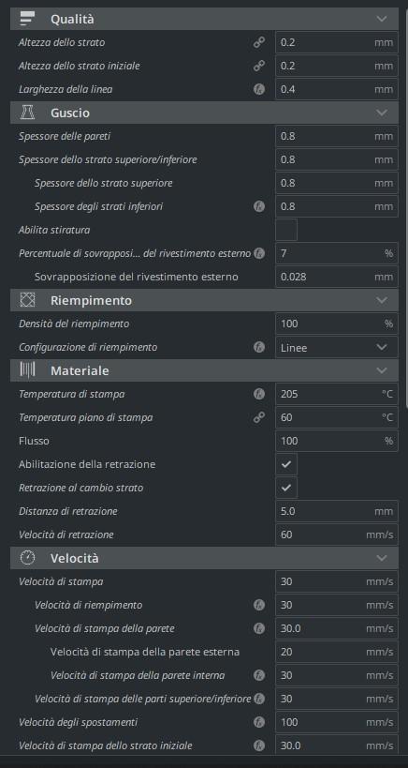Click function icon beside Spessore degli strati inferiori
The width and height of the screenshot is (408, 768).
(x=259, y=206)
